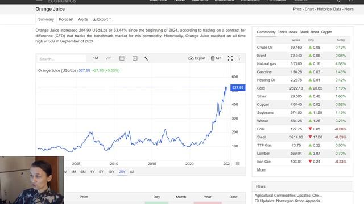The image size is (364, 204).
Task: Open the Iron Ore commodity link
Action: coord(264,161)
